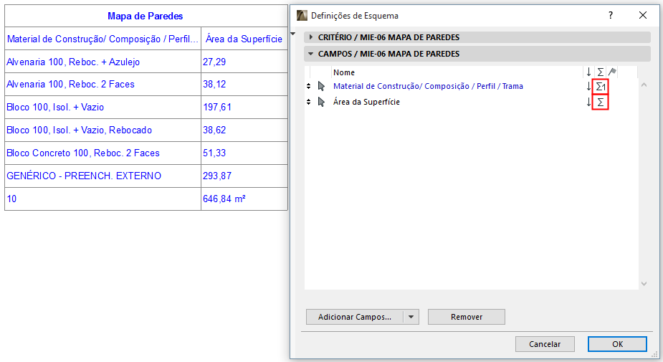Viewport: 663px width, 362px height.
Task: Click the Adicionar Campos... button
Action: [355, 317]
